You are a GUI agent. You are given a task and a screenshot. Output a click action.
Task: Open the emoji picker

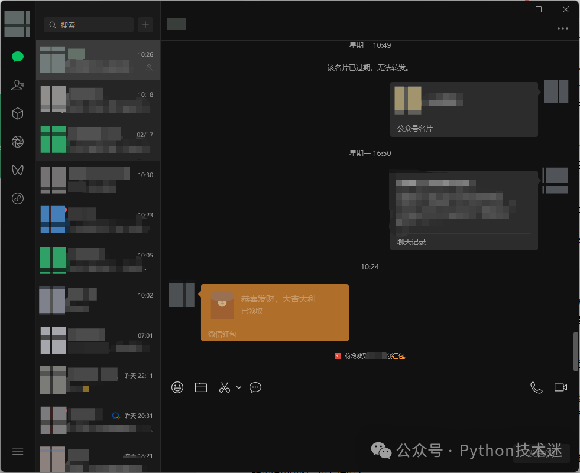point(177,387)
